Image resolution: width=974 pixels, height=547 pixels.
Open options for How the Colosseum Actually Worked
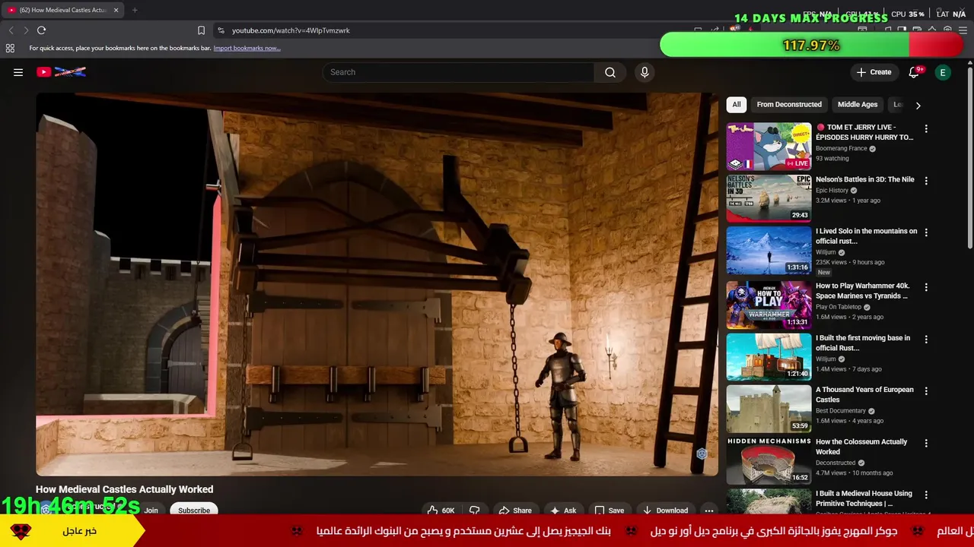coord(926,443)
